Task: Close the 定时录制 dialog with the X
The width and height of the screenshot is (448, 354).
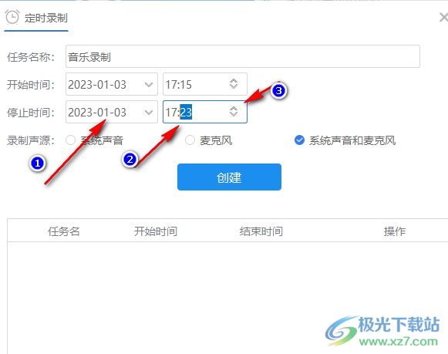Action: (x=443, y=18)
